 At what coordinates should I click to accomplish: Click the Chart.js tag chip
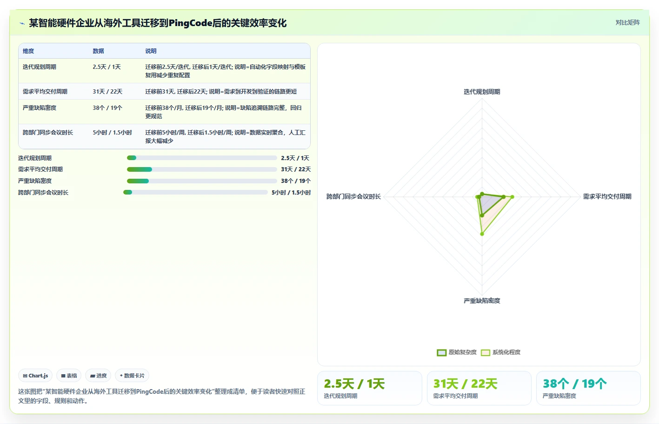pos(35,376)
